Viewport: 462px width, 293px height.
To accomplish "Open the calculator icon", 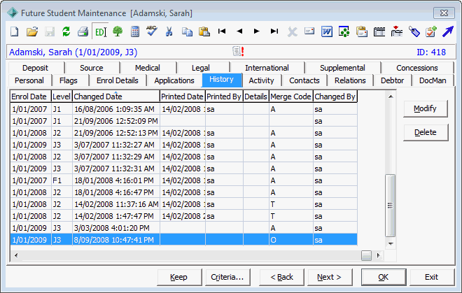I will [x=135, y=31].
